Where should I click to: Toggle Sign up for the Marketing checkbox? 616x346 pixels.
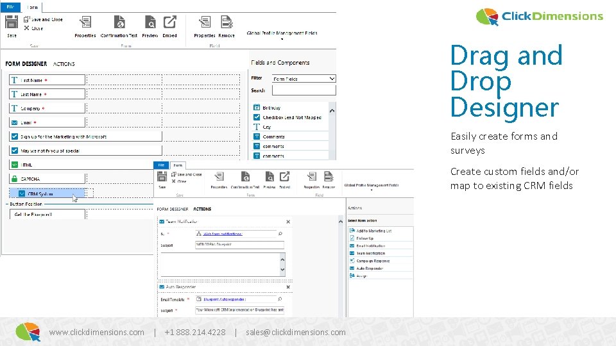[x=15, y=136]
